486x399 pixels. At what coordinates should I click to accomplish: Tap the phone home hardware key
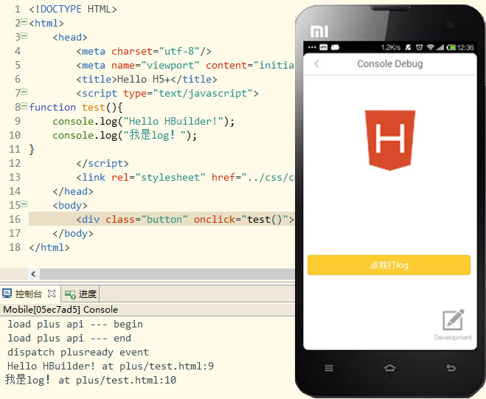coord(389,368)
